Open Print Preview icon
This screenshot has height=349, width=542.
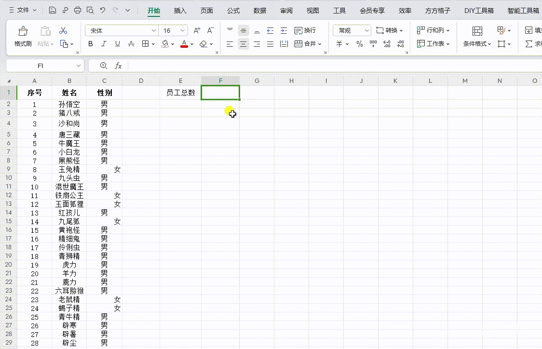click(x=90, y=11)
